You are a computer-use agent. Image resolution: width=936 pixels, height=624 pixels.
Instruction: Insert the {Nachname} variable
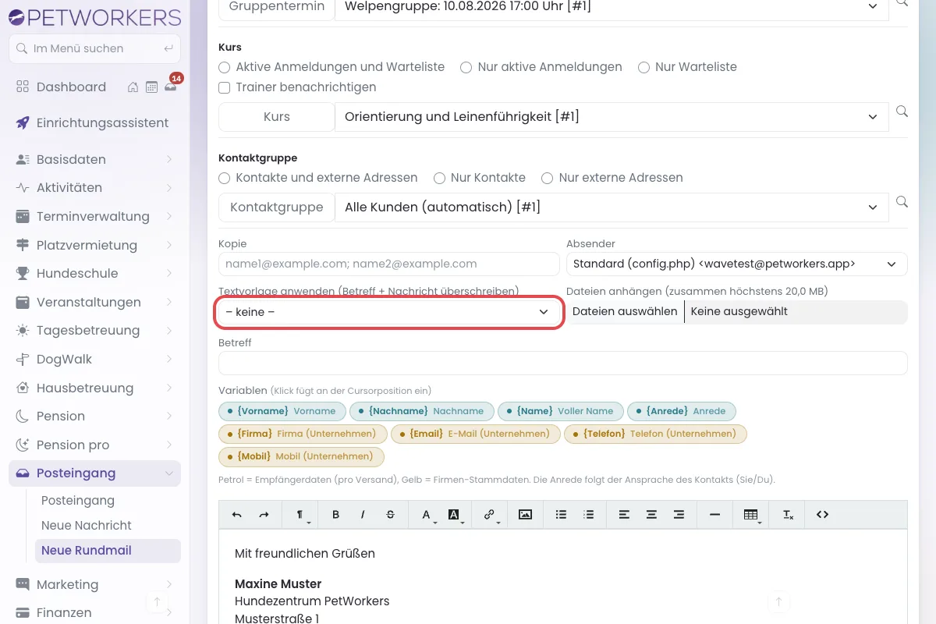(x=422, y=411)
